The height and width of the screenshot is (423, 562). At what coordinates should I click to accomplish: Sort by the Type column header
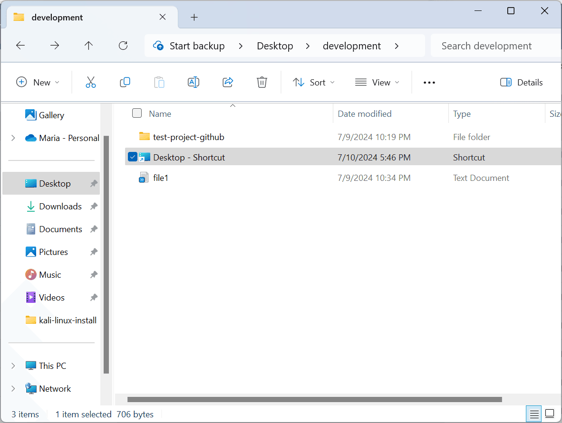pos(462,114)
